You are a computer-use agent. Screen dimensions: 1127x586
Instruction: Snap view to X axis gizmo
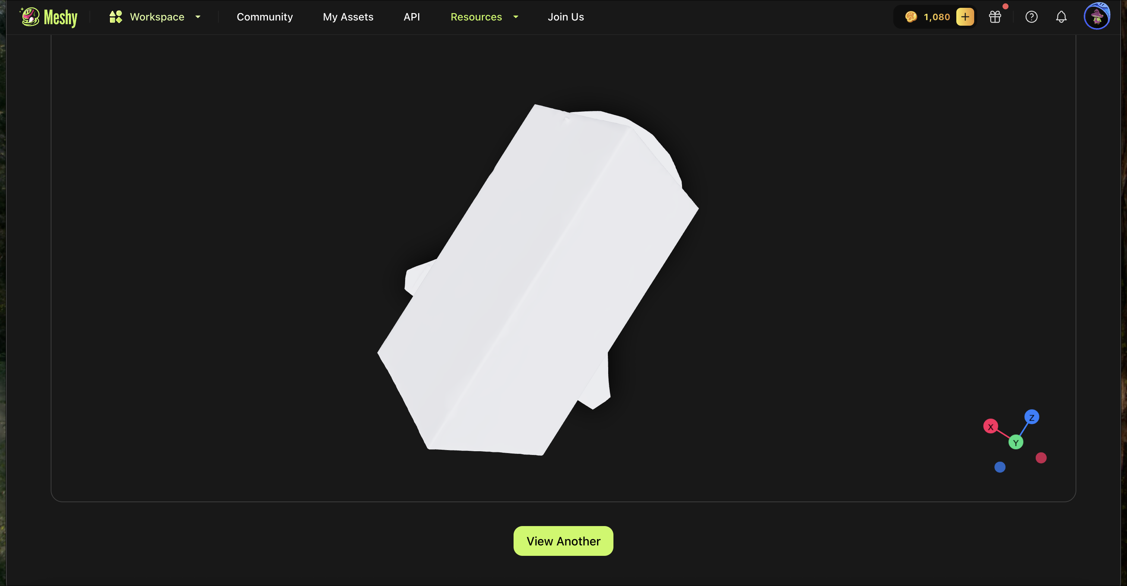pos(991,427)
